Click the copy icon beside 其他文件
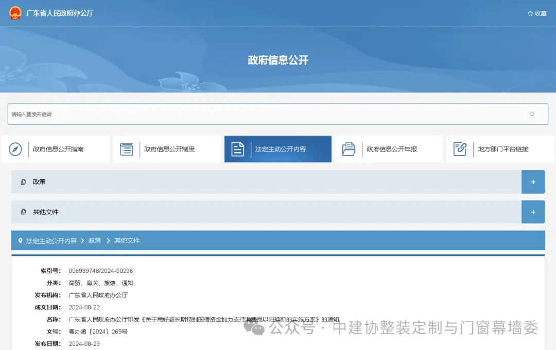 point(23,212)
